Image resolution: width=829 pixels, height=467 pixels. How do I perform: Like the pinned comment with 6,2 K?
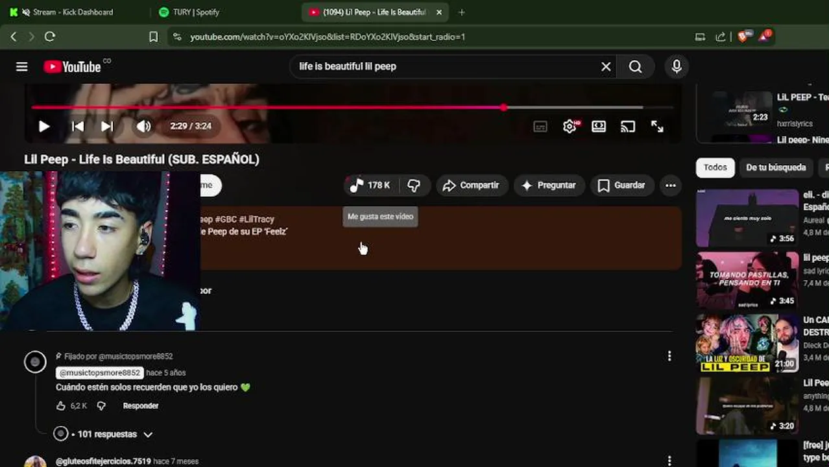pos(61,406)
